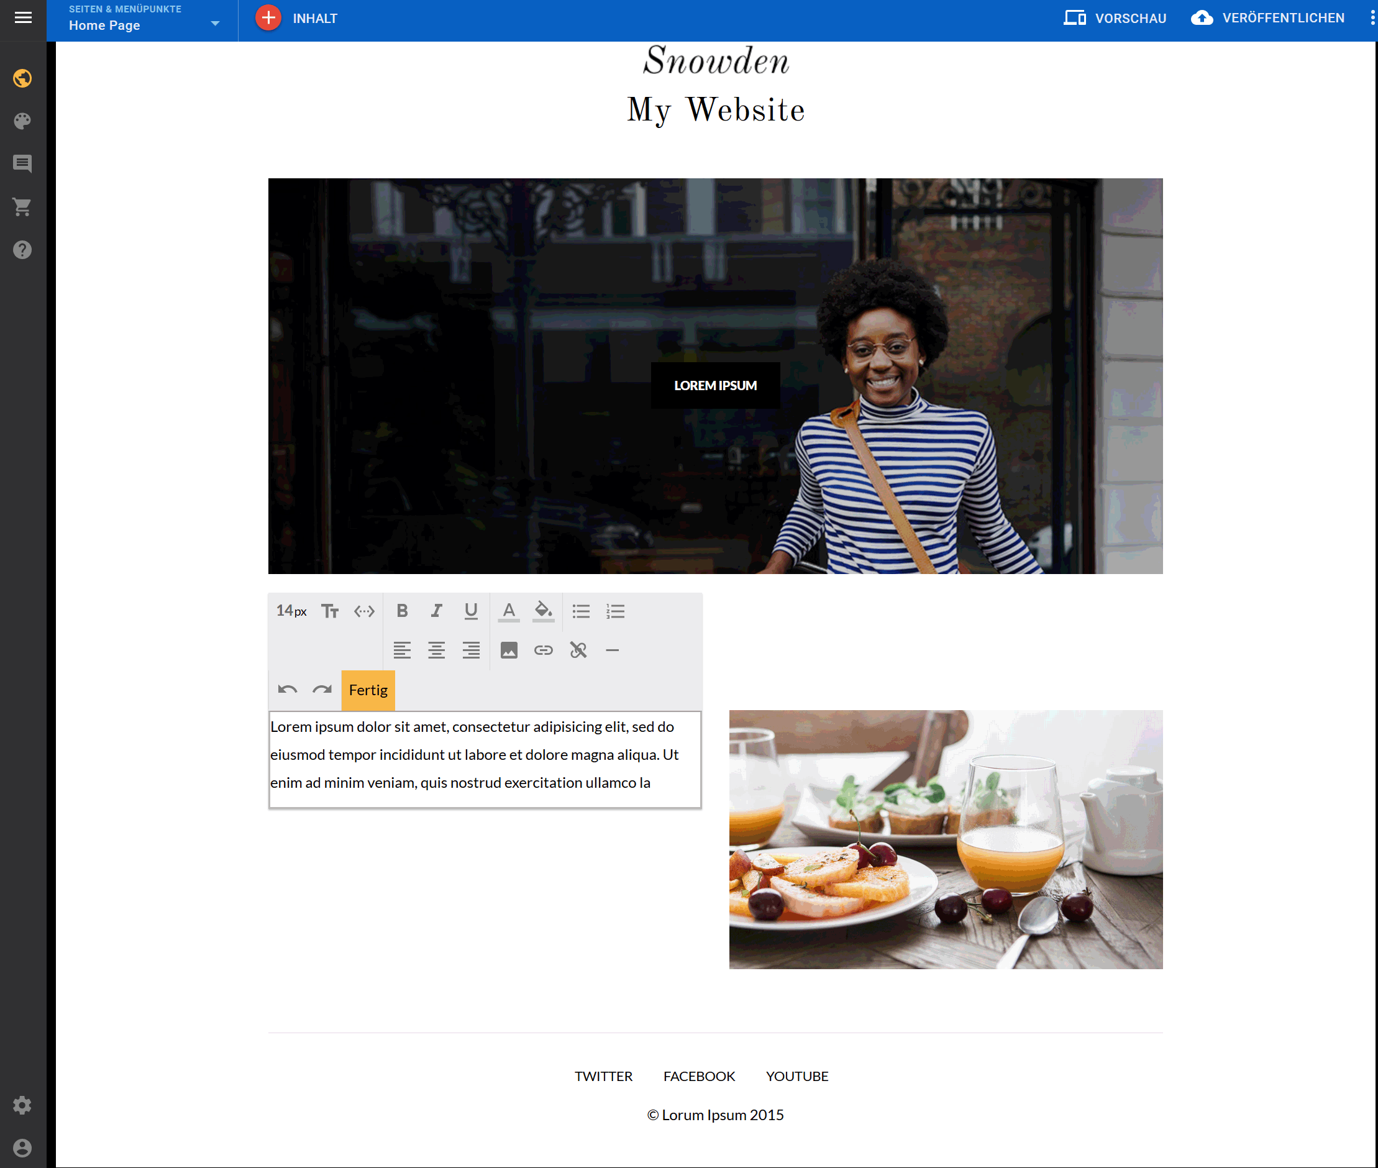This screenshot has height=1168, width=1378.
Task: Open the background fill color bucket
Action: pos(543,611)
